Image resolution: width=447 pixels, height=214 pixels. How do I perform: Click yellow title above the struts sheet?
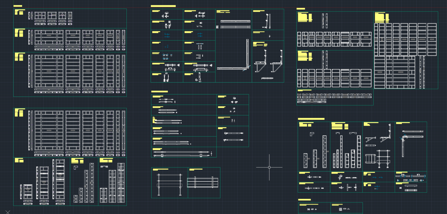[x=159, y=92]
